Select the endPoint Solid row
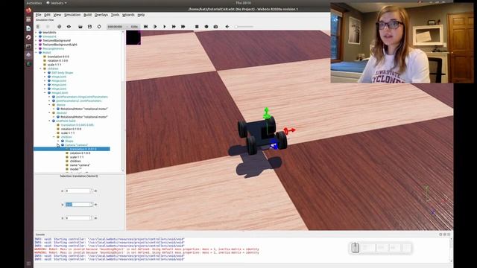 66,121
